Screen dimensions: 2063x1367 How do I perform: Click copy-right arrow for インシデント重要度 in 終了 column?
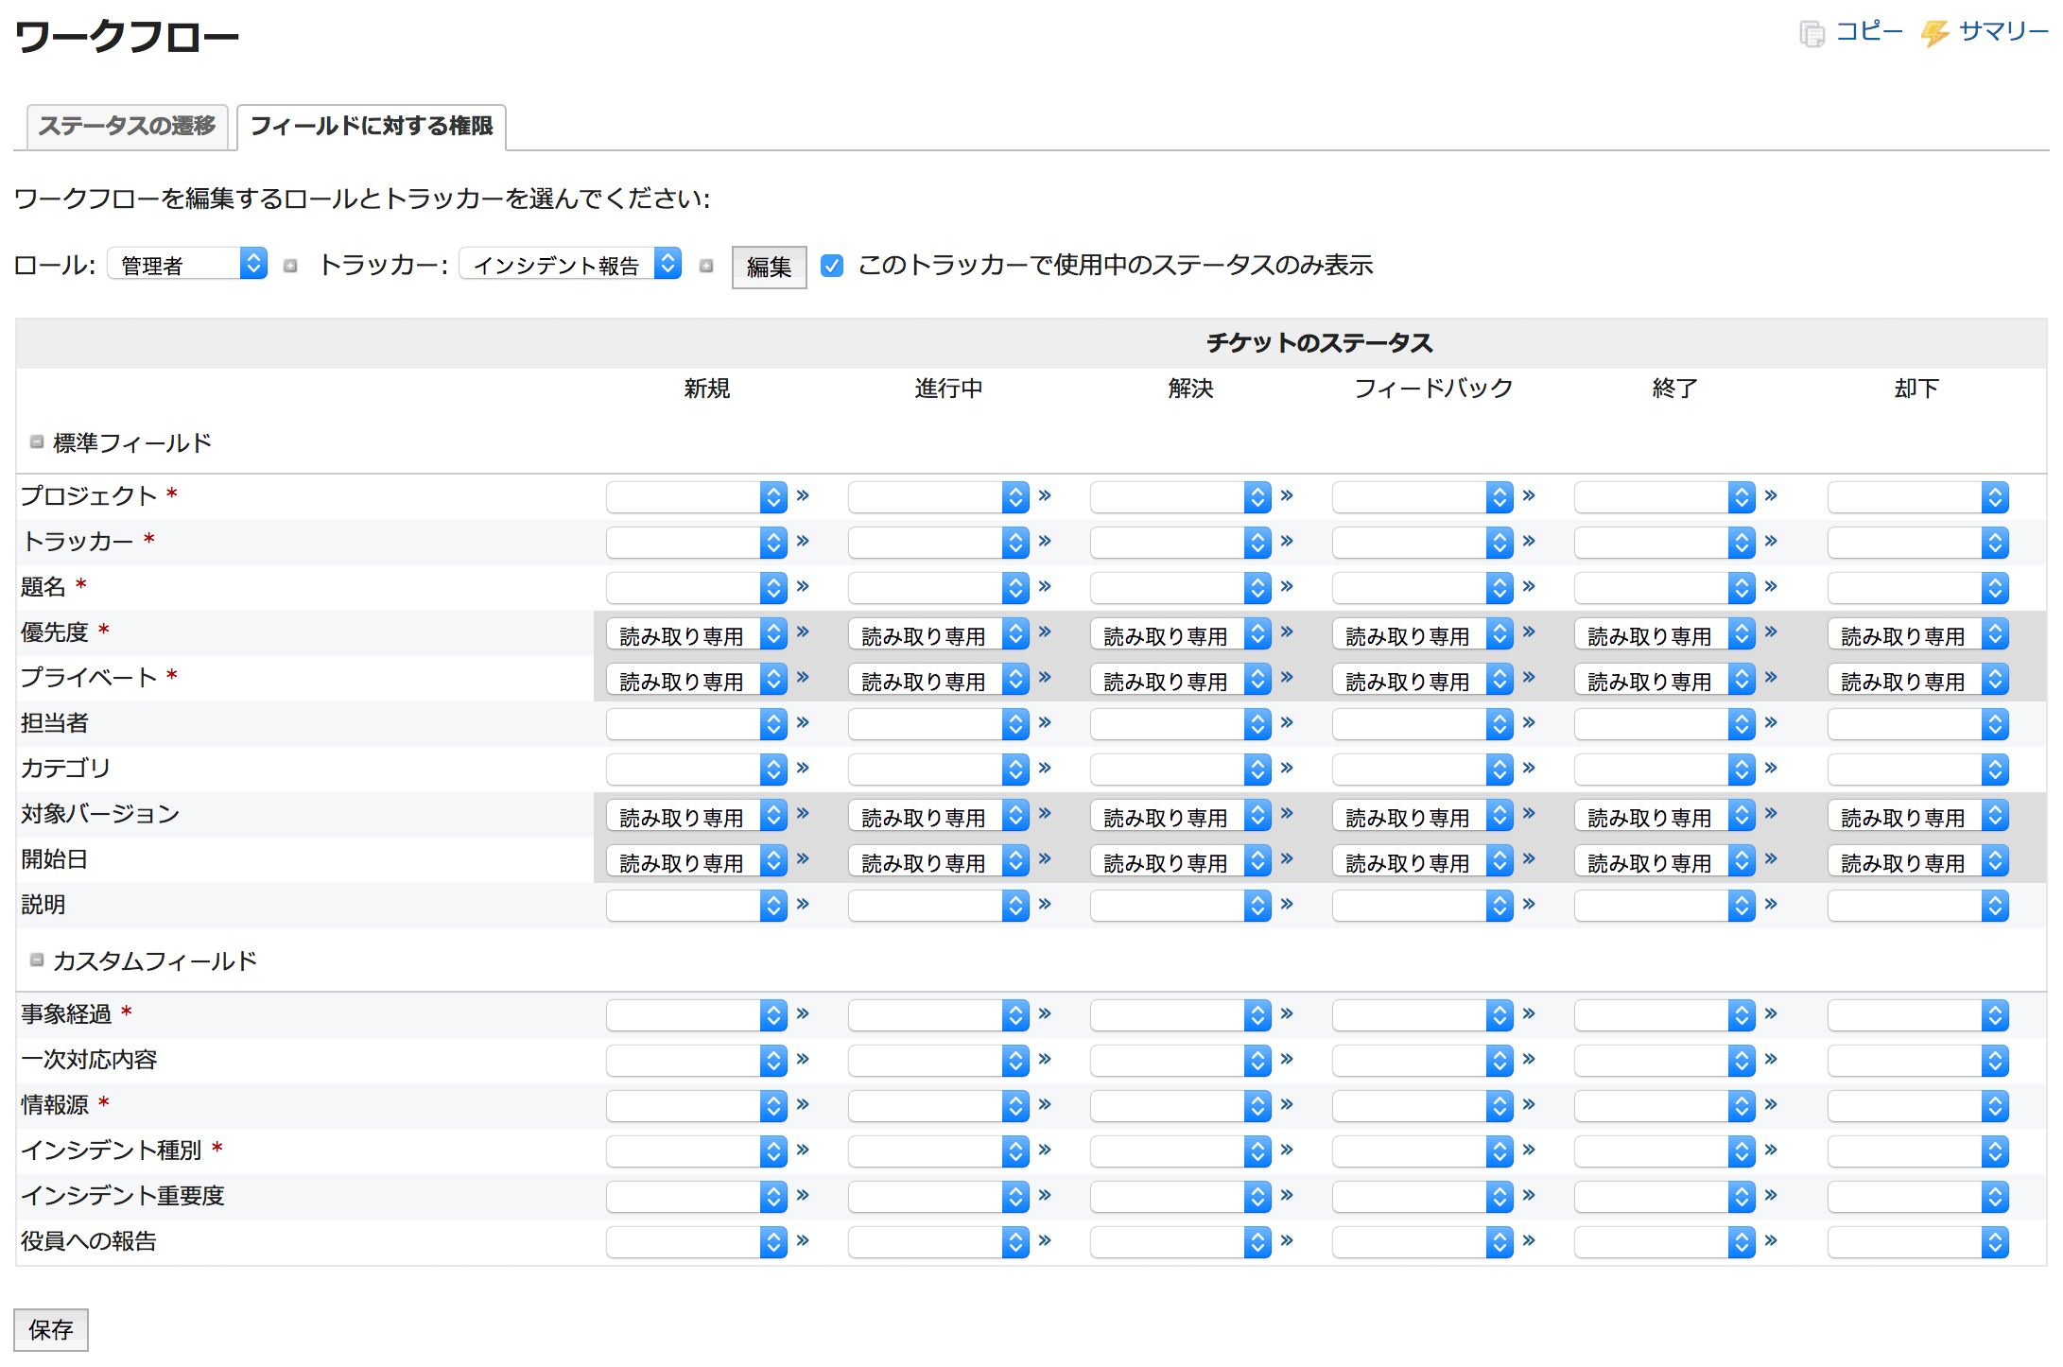tap(1771, 1195)
